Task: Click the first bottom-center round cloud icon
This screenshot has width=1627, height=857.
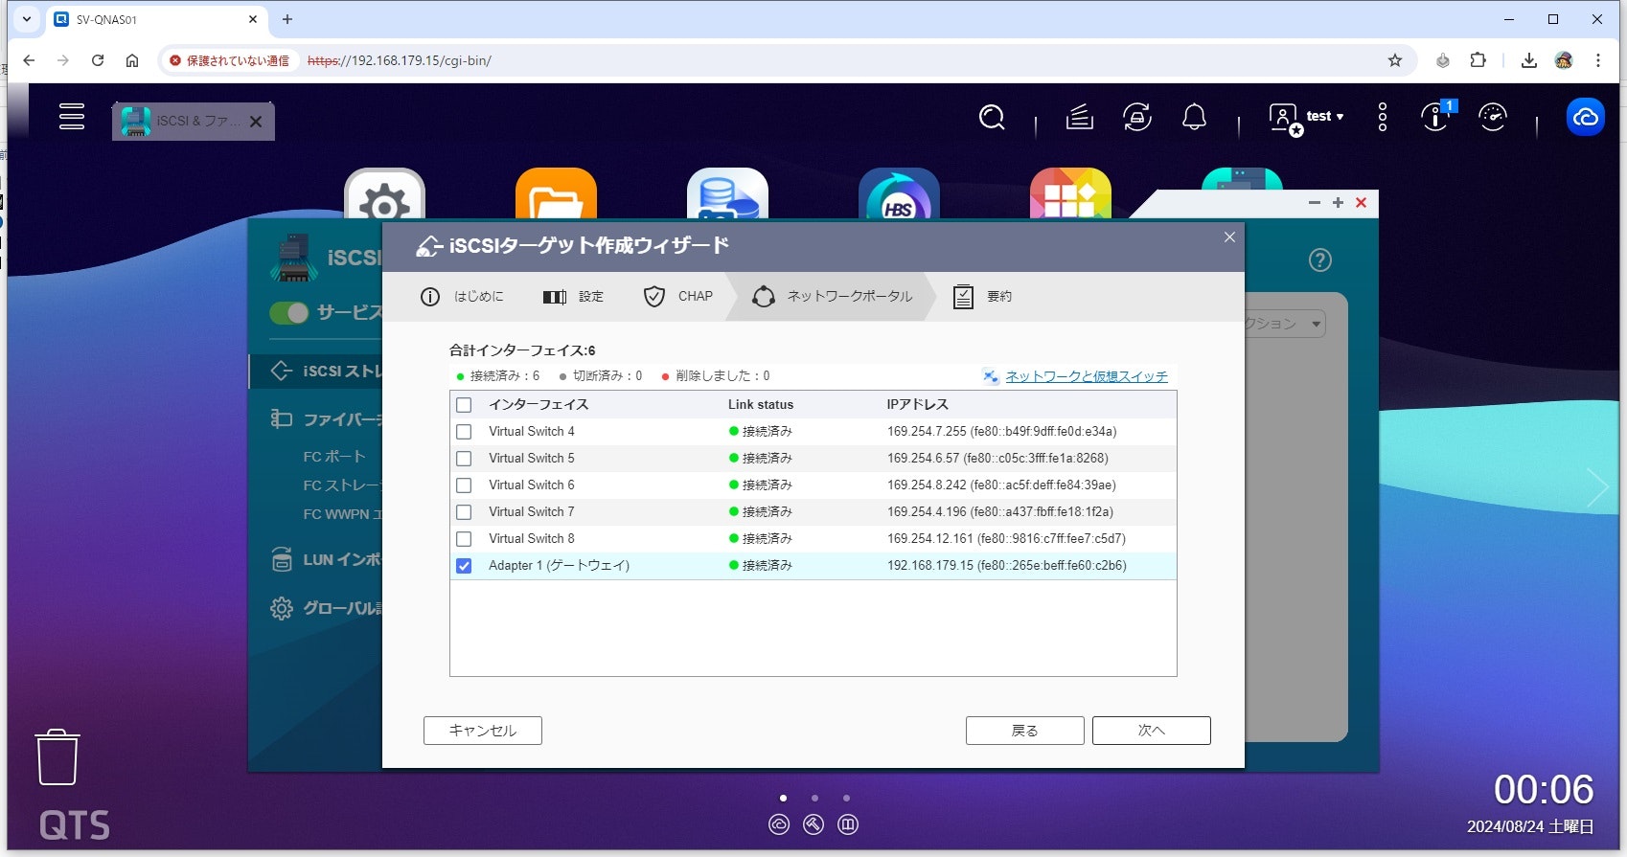Action: point(779,824)
